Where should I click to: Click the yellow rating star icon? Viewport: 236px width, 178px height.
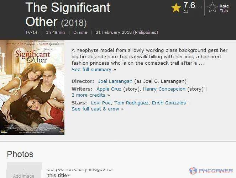coord(176,8)
